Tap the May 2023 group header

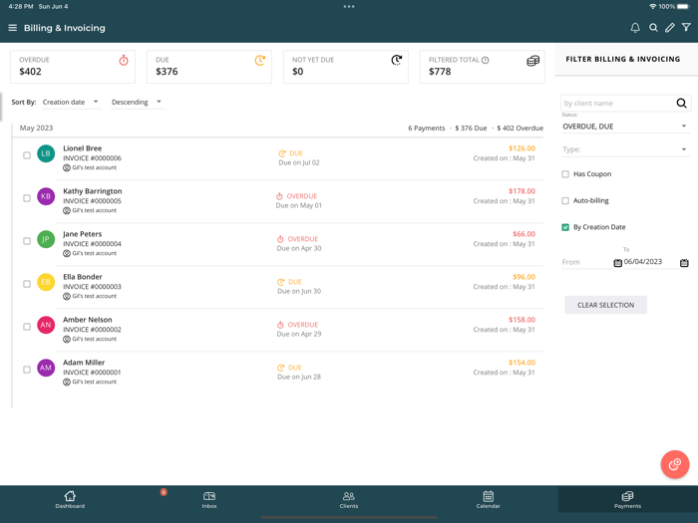(36, 129)
